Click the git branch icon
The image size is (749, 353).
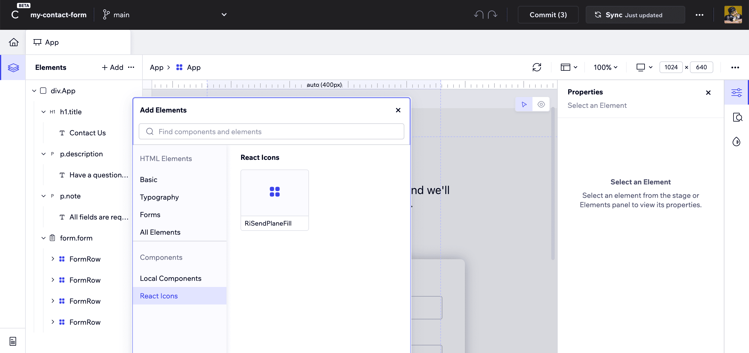106,15
